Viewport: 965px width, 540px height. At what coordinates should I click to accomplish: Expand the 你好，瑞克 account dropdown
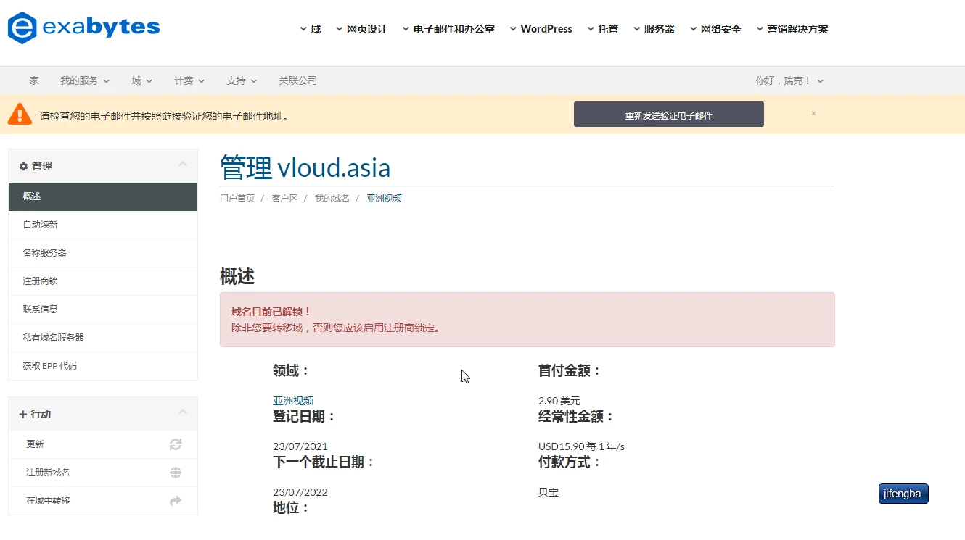tap(789, 80)
